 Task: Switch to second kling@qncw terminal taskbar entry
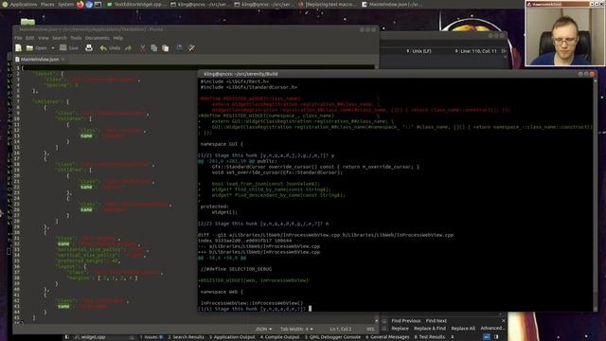(x=264, y=4)
